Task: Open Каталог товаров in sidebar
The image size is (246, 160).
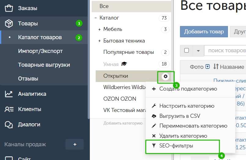Action: pyautogui.click(x=44, y=37)
